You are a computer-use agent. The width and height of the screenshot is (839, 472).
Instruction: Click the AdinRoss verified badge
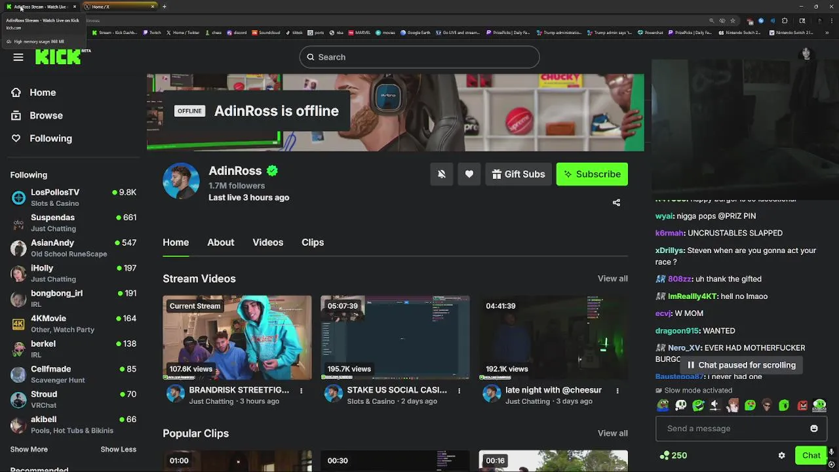tap(272, 171)
